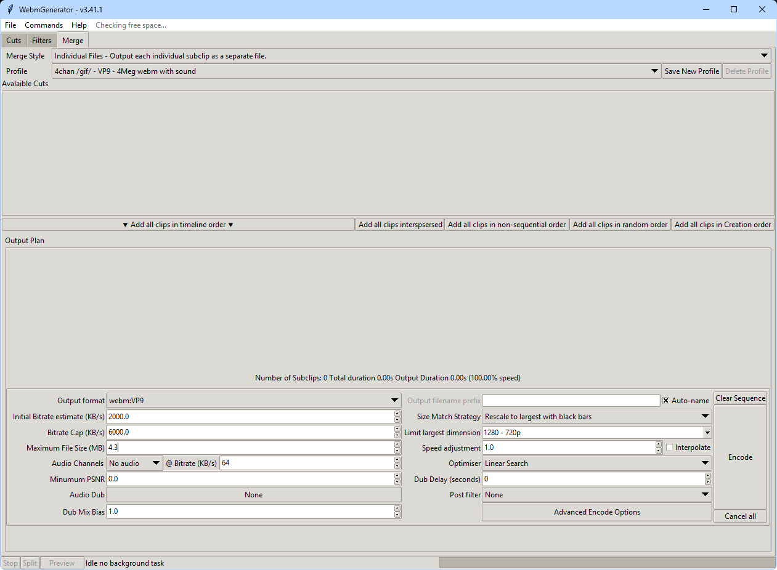Open the Output format webm:VP9 dropdown

pyautogui.click(x=254, y=401)
